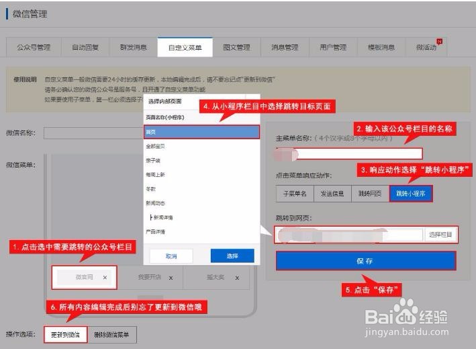
Task: Click the 更新到微信 button
Action: (x=66, y=335)
